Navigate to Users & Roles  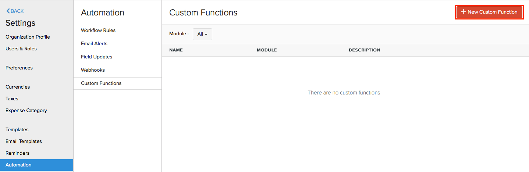pos(21,49)
